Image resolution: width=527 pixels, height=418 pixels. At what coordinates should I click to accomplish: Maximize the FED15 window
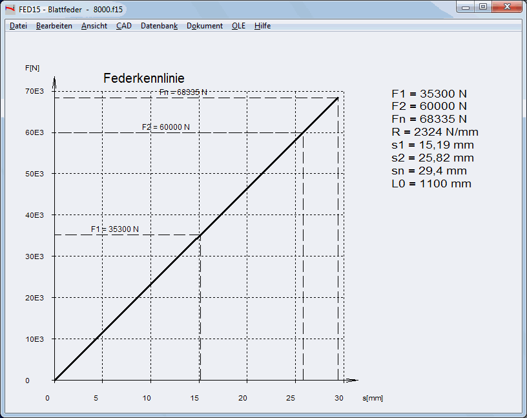coord(482,6)
